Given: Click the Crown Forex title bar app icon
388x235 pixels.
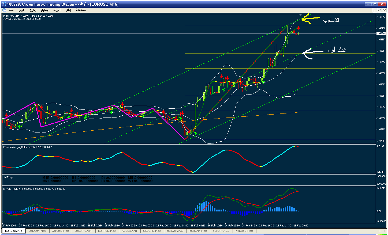Looking at the screenshot, I should pos(4,4).
